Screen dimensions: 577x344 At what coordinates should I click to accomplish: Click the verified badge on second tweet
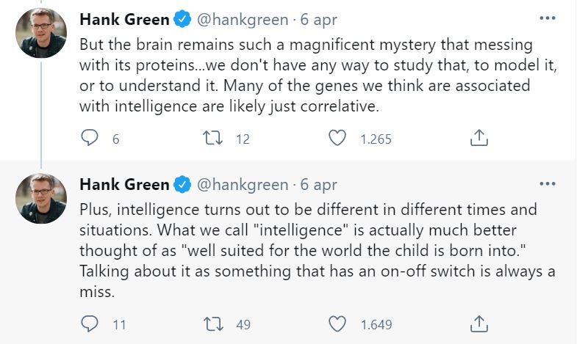point(182,183)
